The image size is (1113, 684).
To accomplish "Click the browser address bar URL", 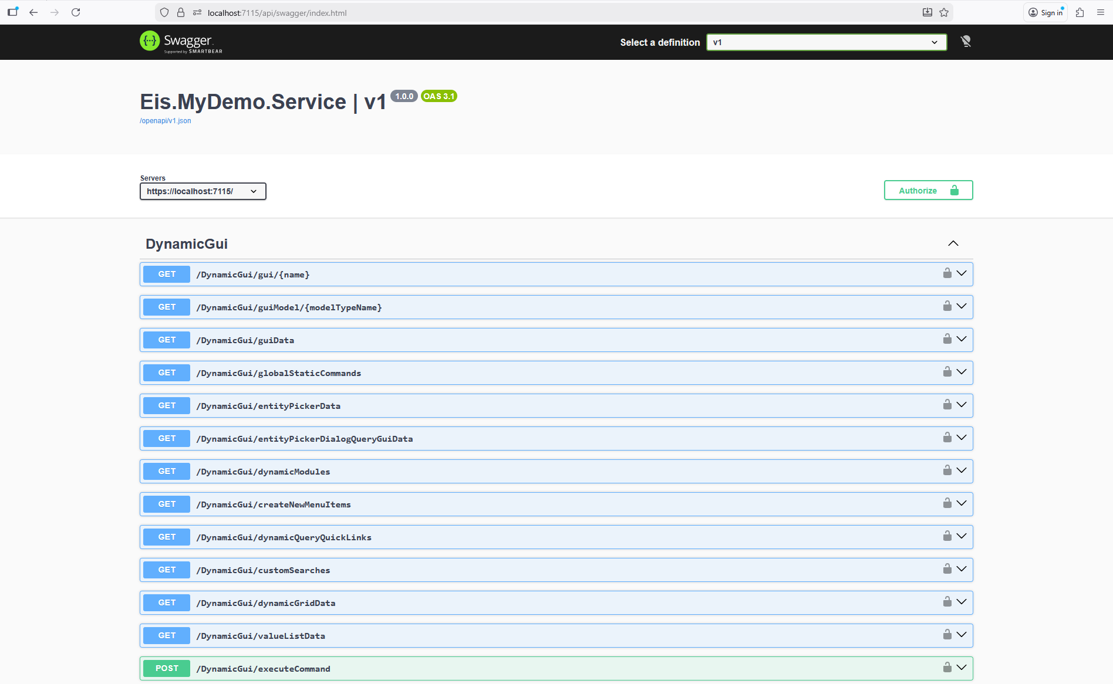I will (x=277, y=13).
